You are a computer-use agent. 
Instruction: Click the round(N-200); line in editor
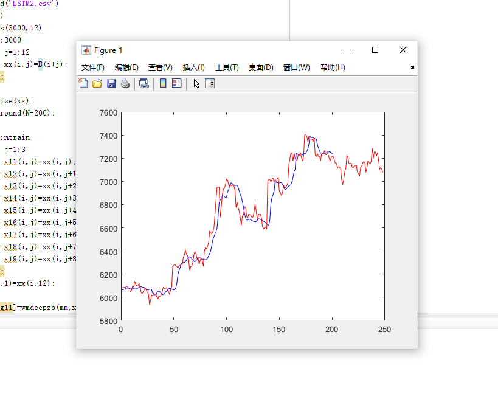tap(27, 113)
